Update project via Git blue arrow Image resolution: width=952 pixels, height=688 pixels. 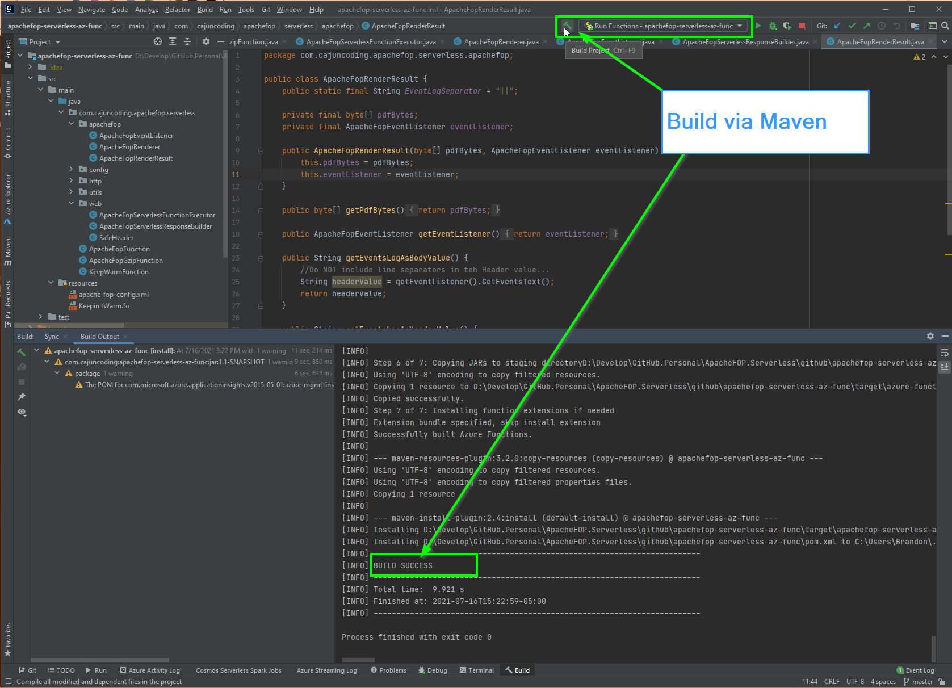(837, 26)
